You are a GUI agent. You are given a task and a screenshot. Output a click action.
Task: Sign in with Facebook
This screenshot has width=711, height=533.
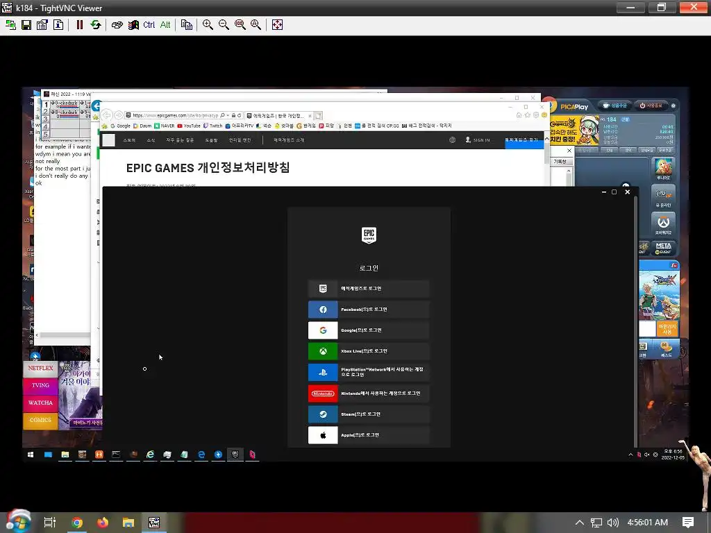369,310
